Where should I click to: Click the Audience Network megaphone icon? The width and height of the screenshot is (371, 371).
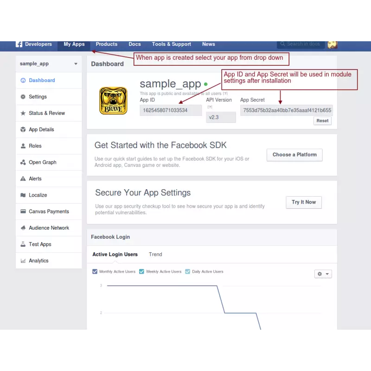[x=23, y=228]
